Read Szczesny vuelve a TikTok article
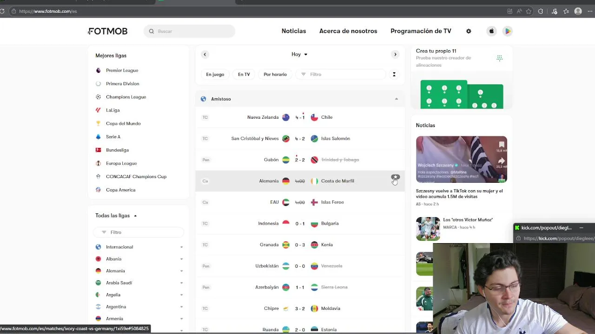Image resolution: width=595 pixels, height=334 pixels. (459, 194)
